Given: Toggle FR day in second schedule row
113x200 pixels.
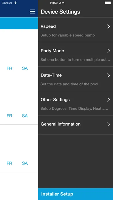Looking at the screenshot, I should (9, 116).
